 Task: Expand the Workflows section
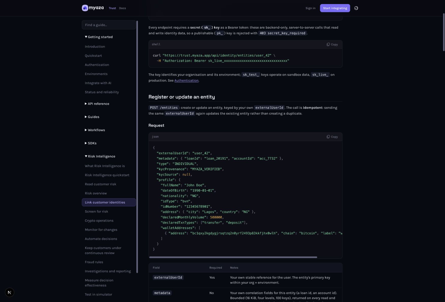95,130
